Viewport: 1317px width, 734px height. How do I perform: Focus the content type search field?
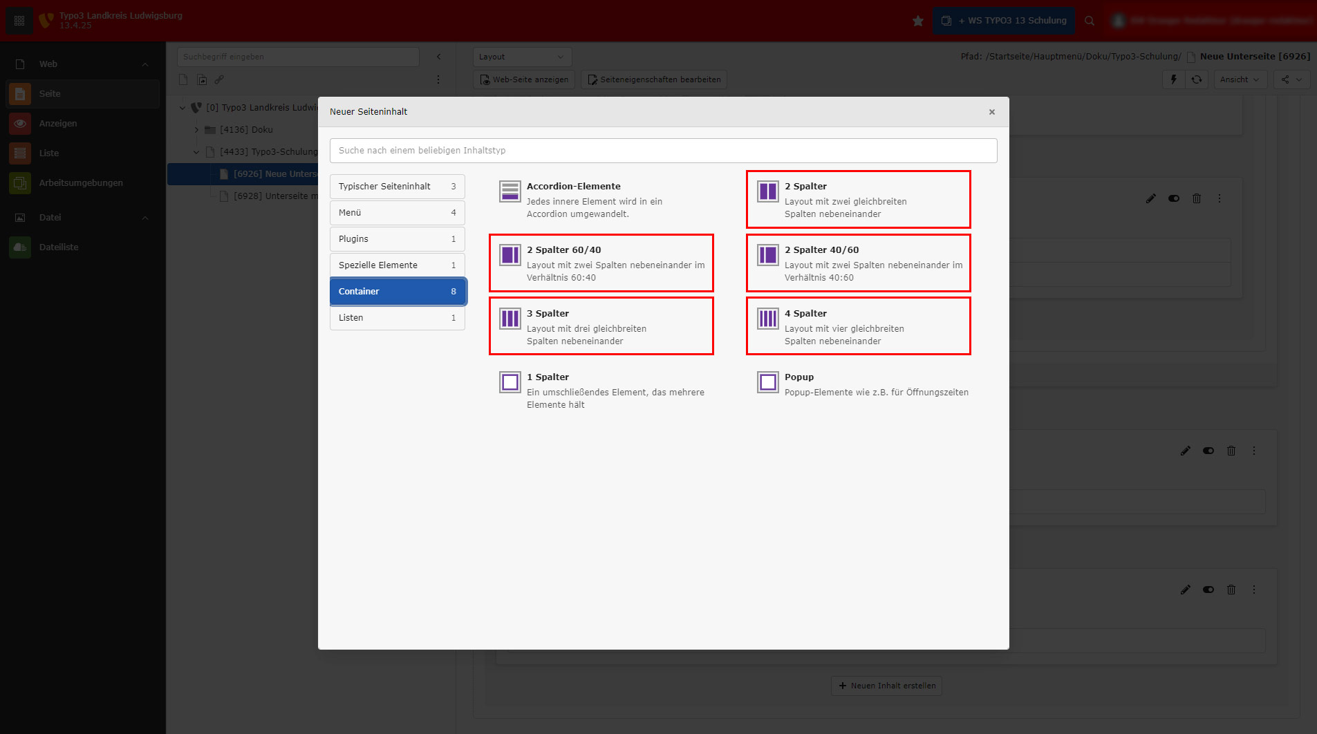pyautogui.click(x=663, y=151)
